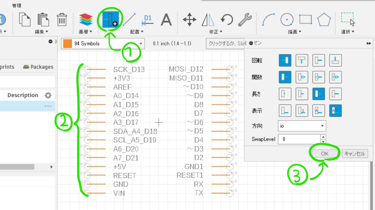Click the orange layer color swatch
Screen dimensions: 375x210
[x=67, y=44]
